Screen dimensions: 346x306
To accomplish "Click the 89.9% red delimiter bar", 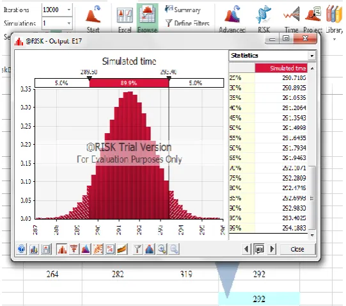I will tap(129, 83).
